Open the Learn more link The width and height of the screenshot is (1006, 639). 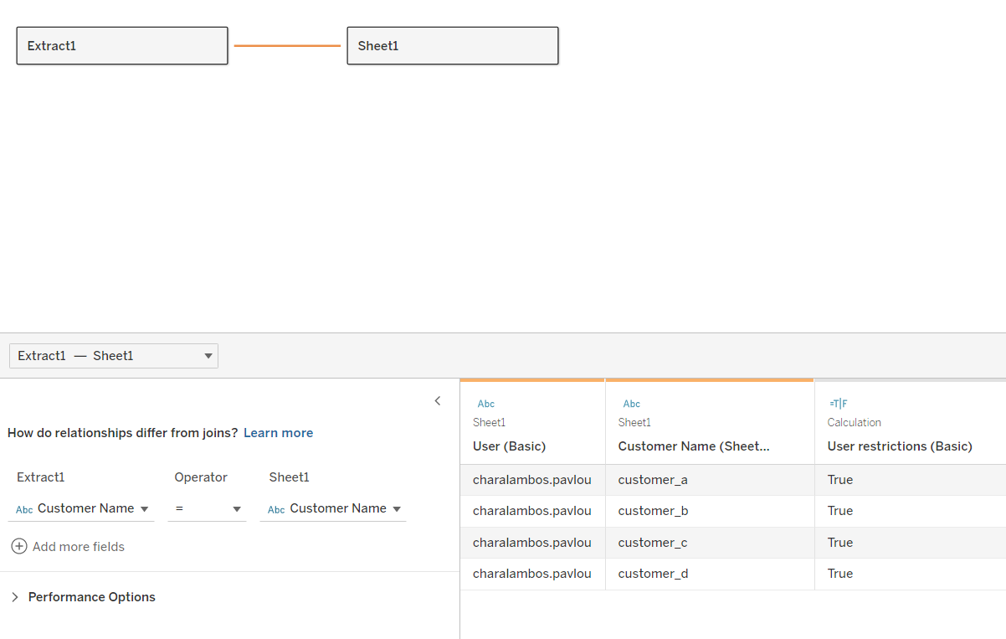[x=278, y=433]
